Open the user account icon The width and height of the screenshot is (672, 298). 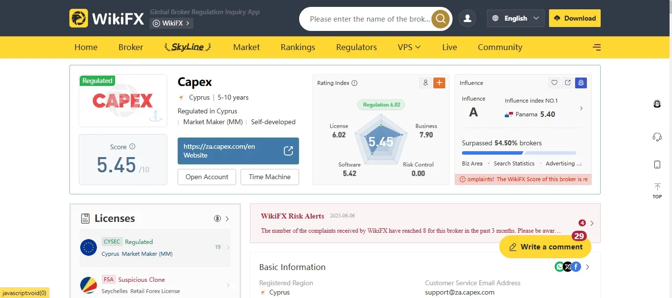(x=467, y=18)
